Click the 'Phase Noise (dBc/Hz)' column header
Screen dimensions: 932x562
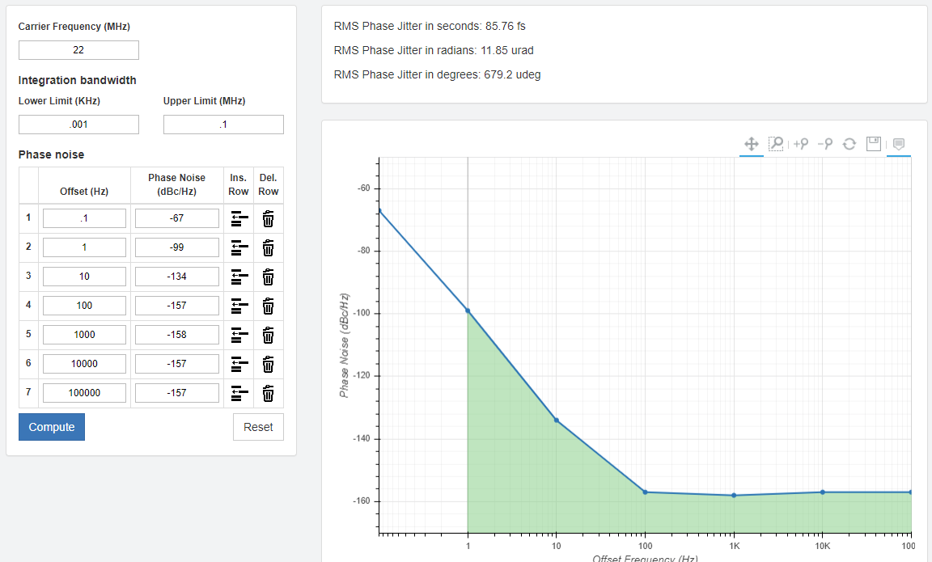pyautogui.click(x=176, y=184)
